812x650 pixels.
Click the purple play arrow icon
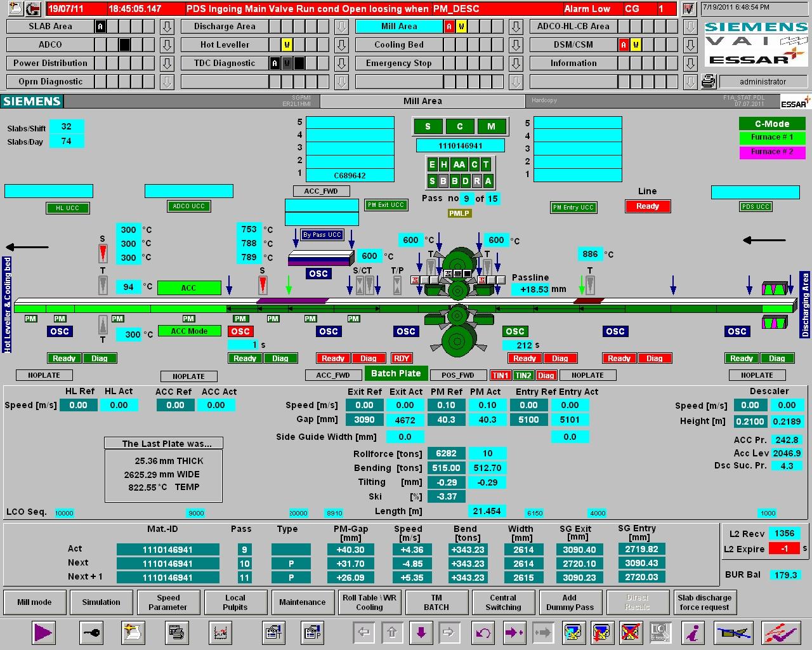pyautogui.click(x=43, y=632)
